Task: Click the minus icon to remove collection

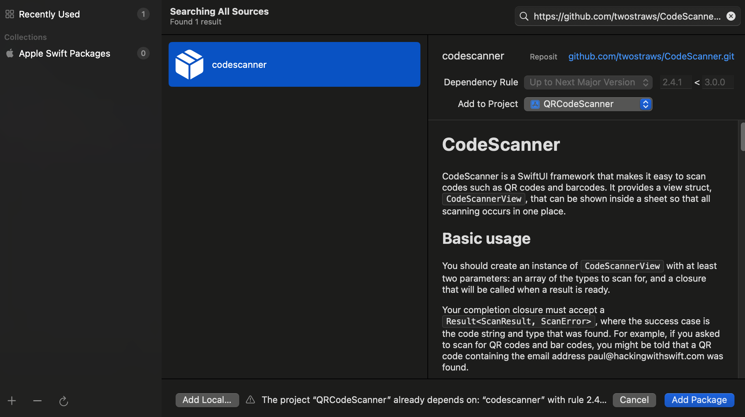Action: 37,401
